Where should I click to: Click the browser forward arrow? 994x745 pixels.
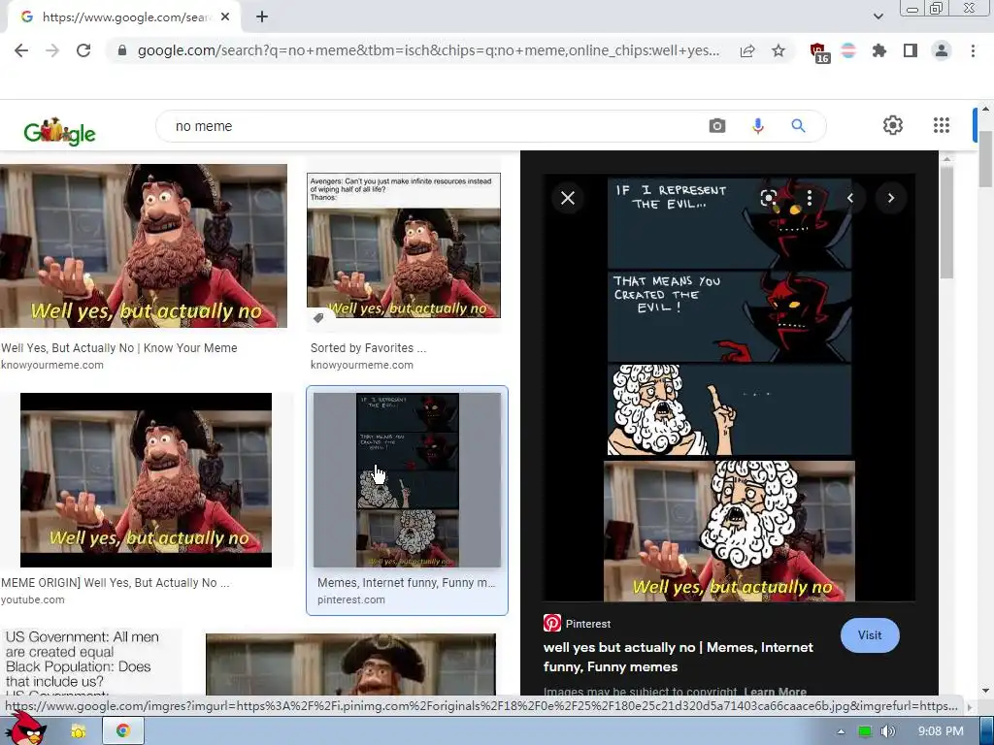[52, 50]
